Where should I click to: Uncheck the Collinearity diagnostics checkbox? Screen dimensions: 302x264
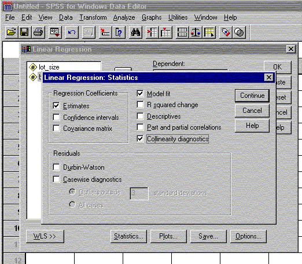click(x=140, y=139)
